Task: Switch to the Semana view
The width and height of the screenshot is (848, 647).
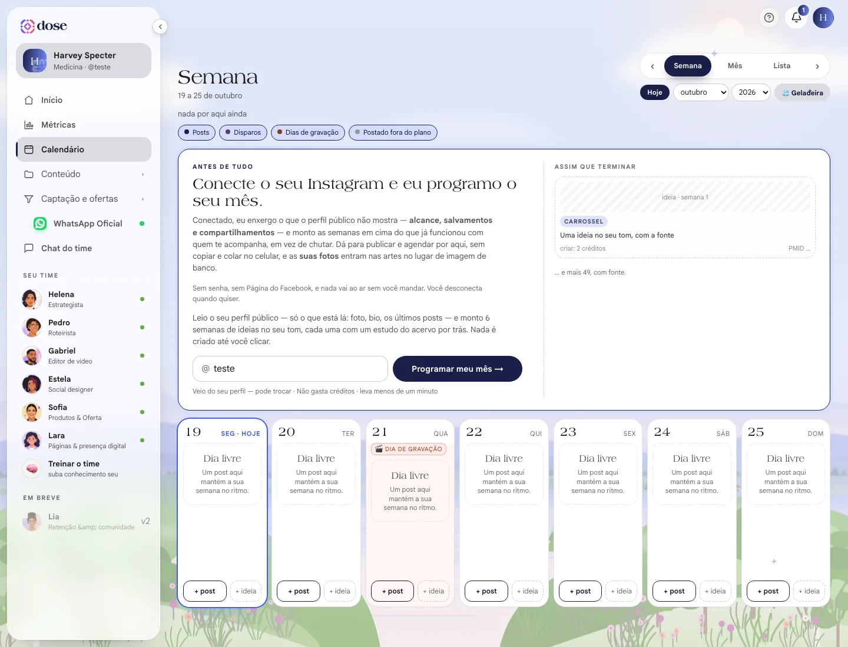Action: click(688, 66)
